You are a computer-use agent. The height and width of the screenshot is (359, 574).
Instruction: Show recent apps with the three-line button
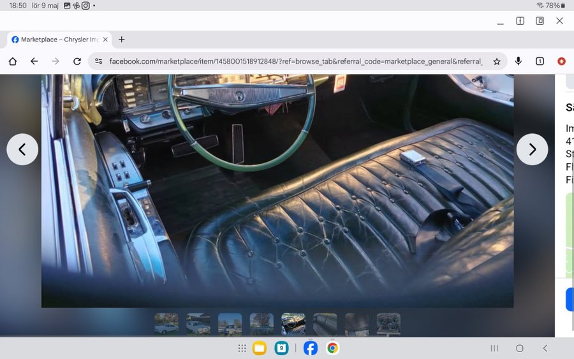(494, 348)
